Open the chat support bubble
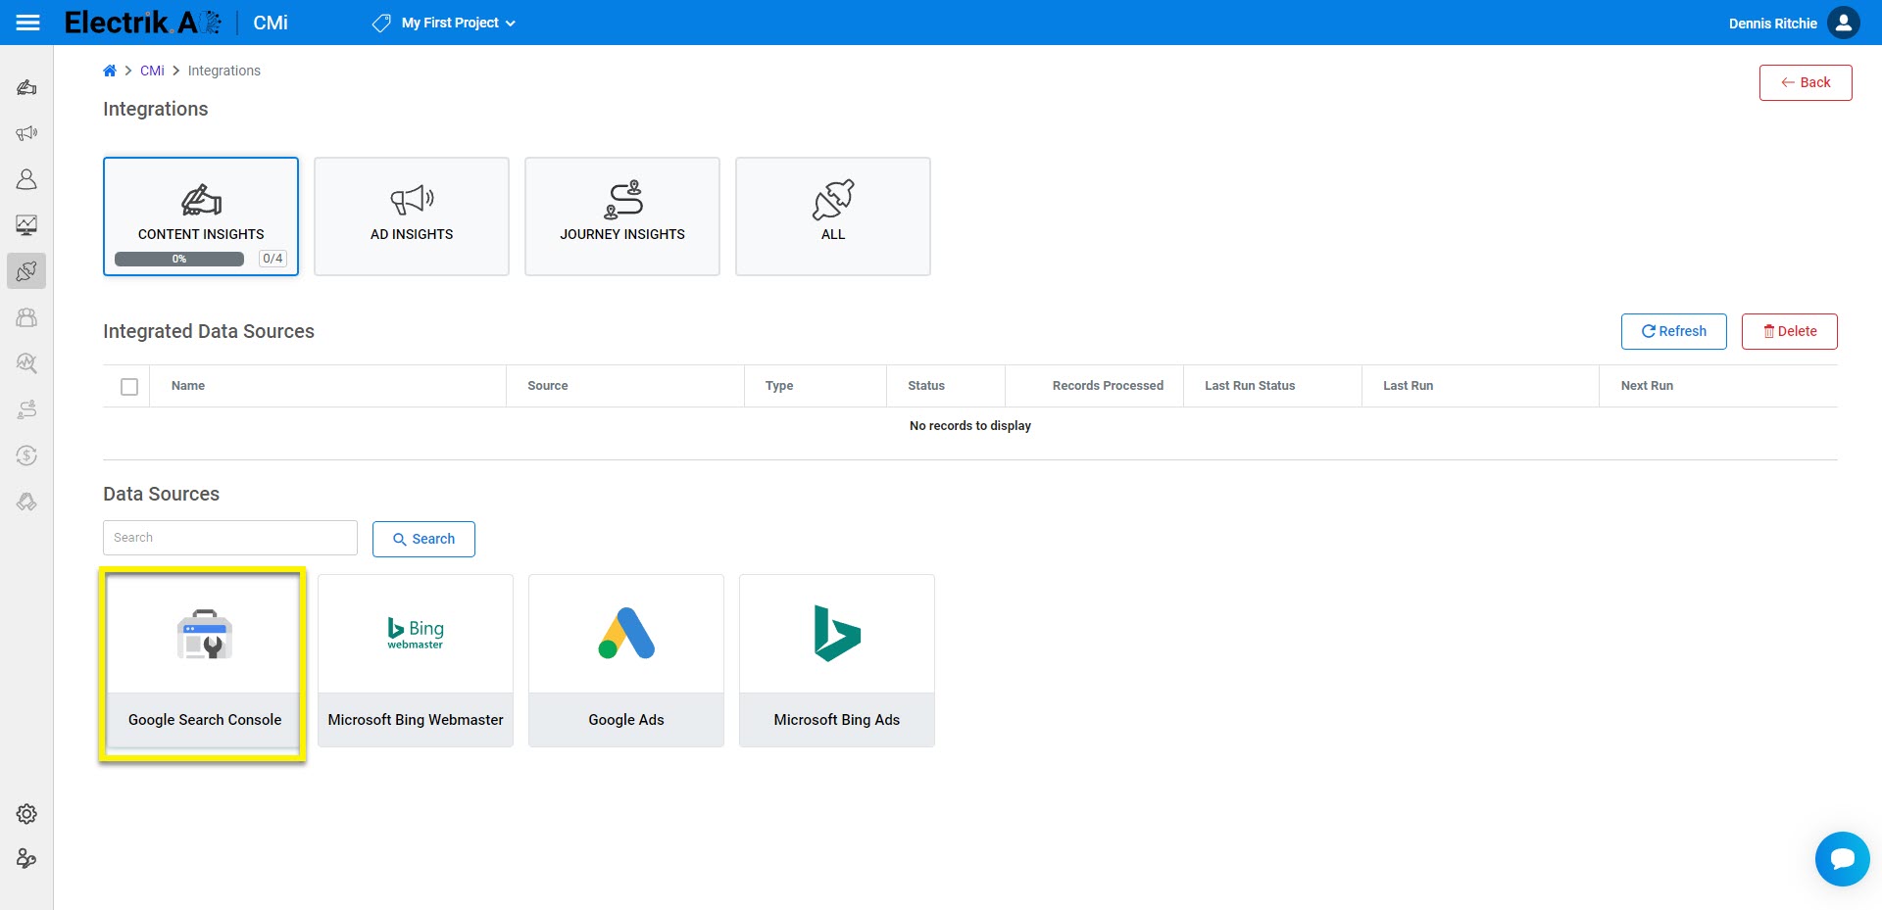 point(1842,858)
